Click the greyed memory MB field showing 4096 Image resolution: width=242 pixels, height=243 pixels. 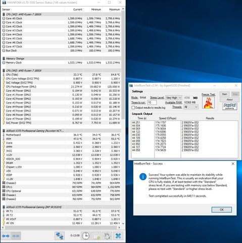coord(187,98)
